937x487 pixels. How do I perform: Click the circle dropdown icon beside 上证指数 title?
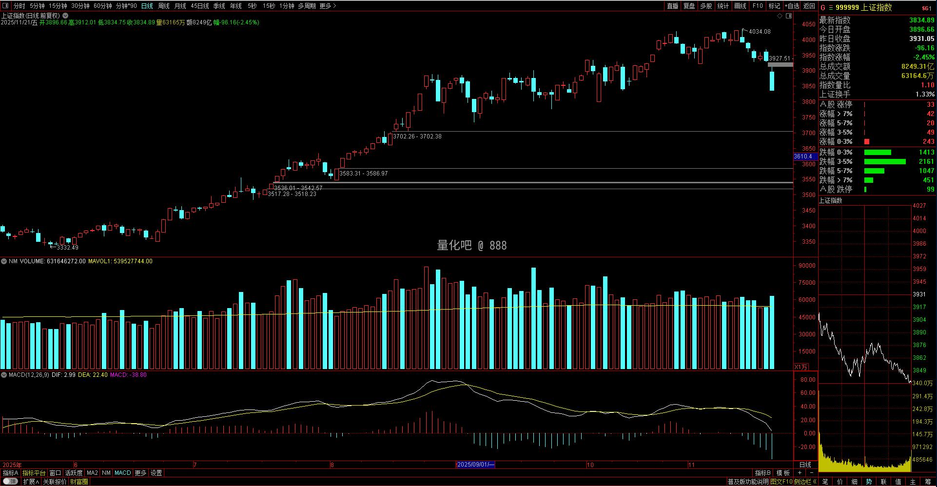click(x=65, y=16)
